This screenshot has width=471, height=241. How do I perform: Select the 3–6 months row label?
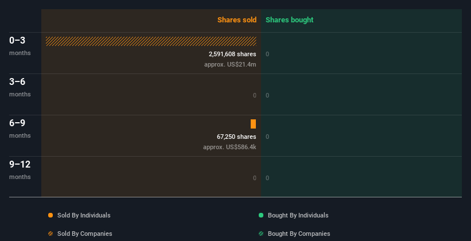(x=20, y=87)
